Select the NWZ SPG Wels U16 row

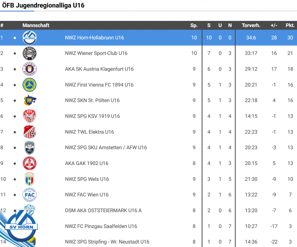point(87,179)
